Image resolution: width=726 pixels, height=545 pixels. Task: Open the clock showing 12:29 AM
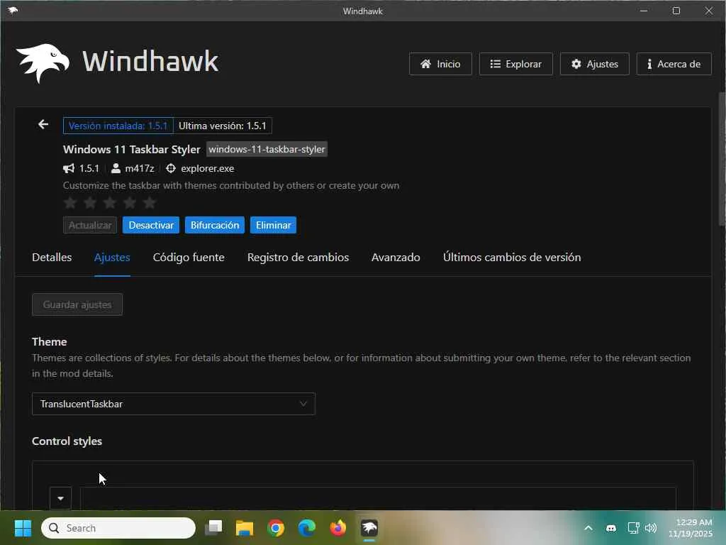(x=691, y=528)
